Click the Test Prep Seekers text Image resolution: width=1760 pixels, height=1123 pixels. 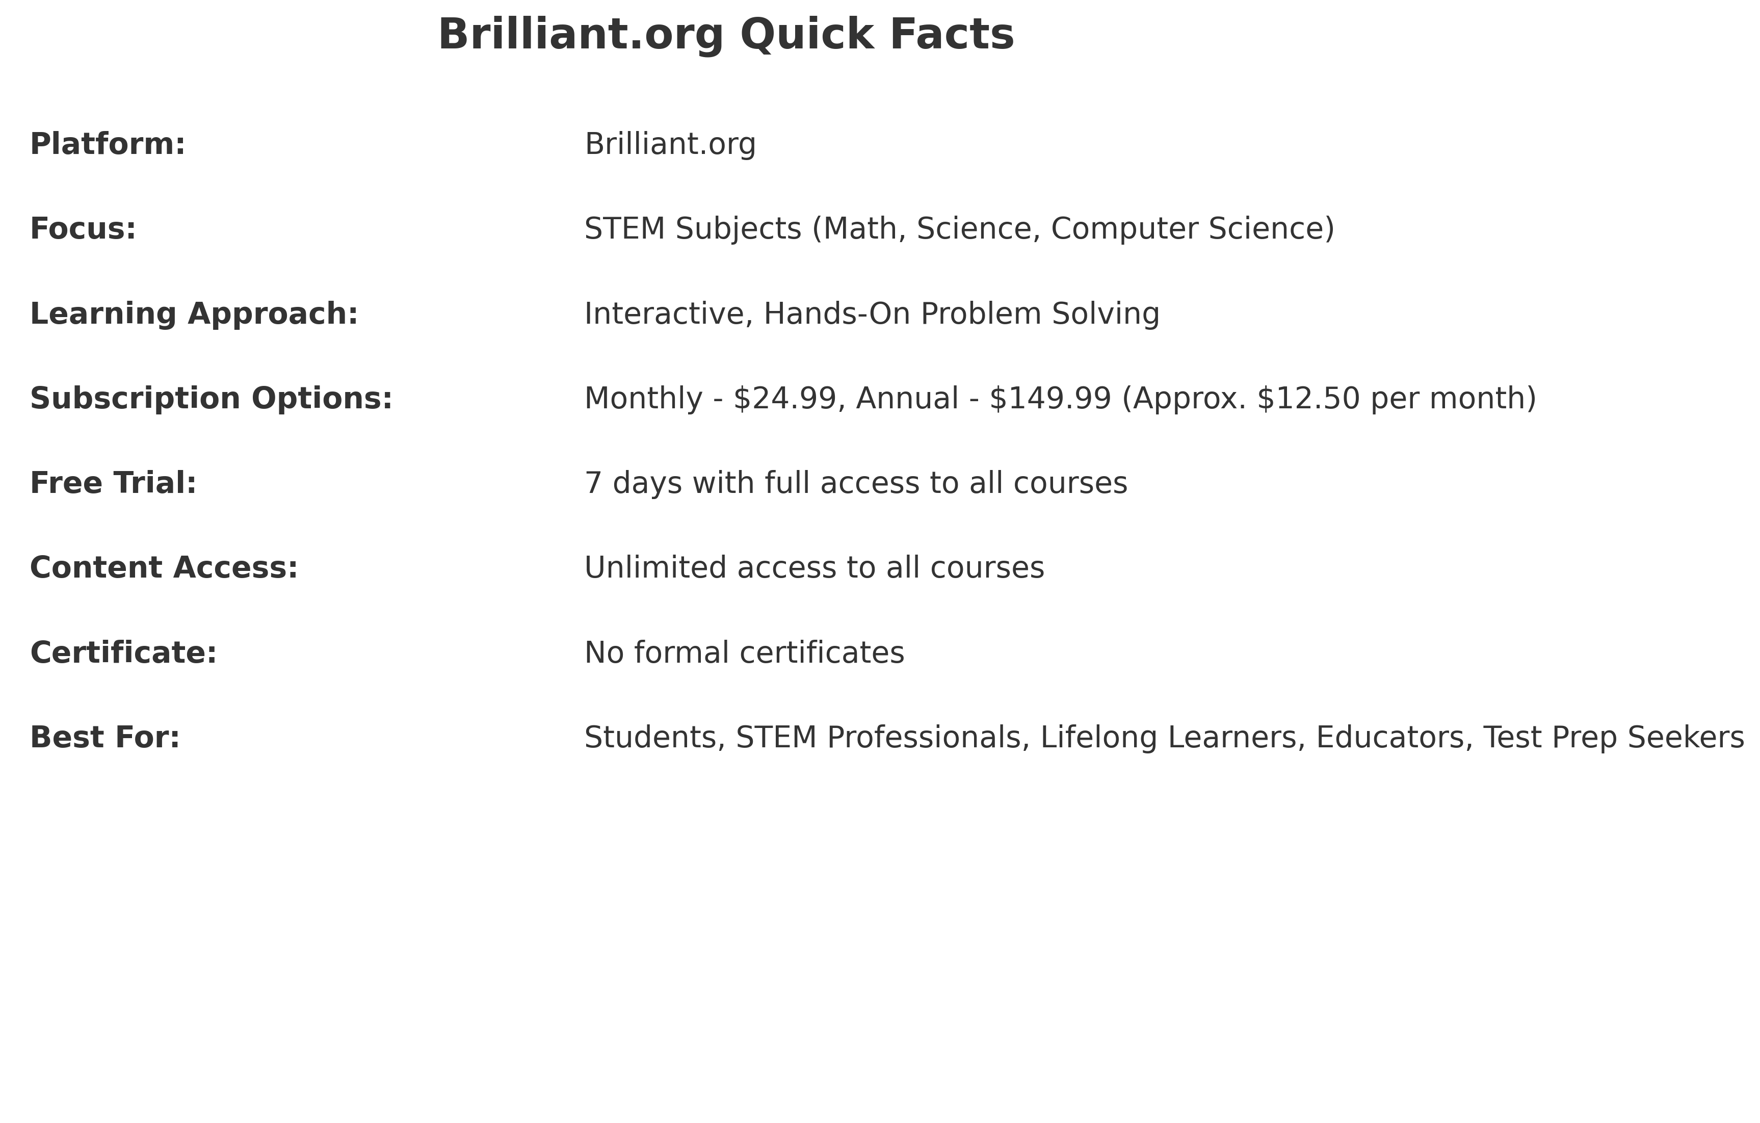pos(1614,739)
